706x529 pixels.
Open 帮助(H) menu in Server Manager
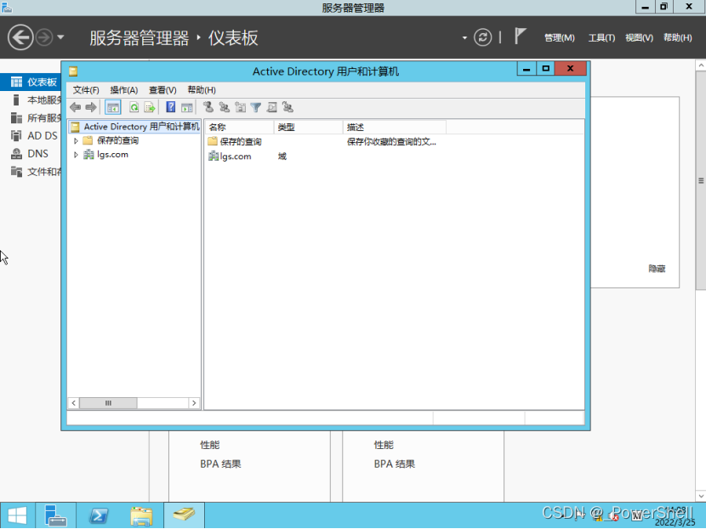tap(678, 37)
